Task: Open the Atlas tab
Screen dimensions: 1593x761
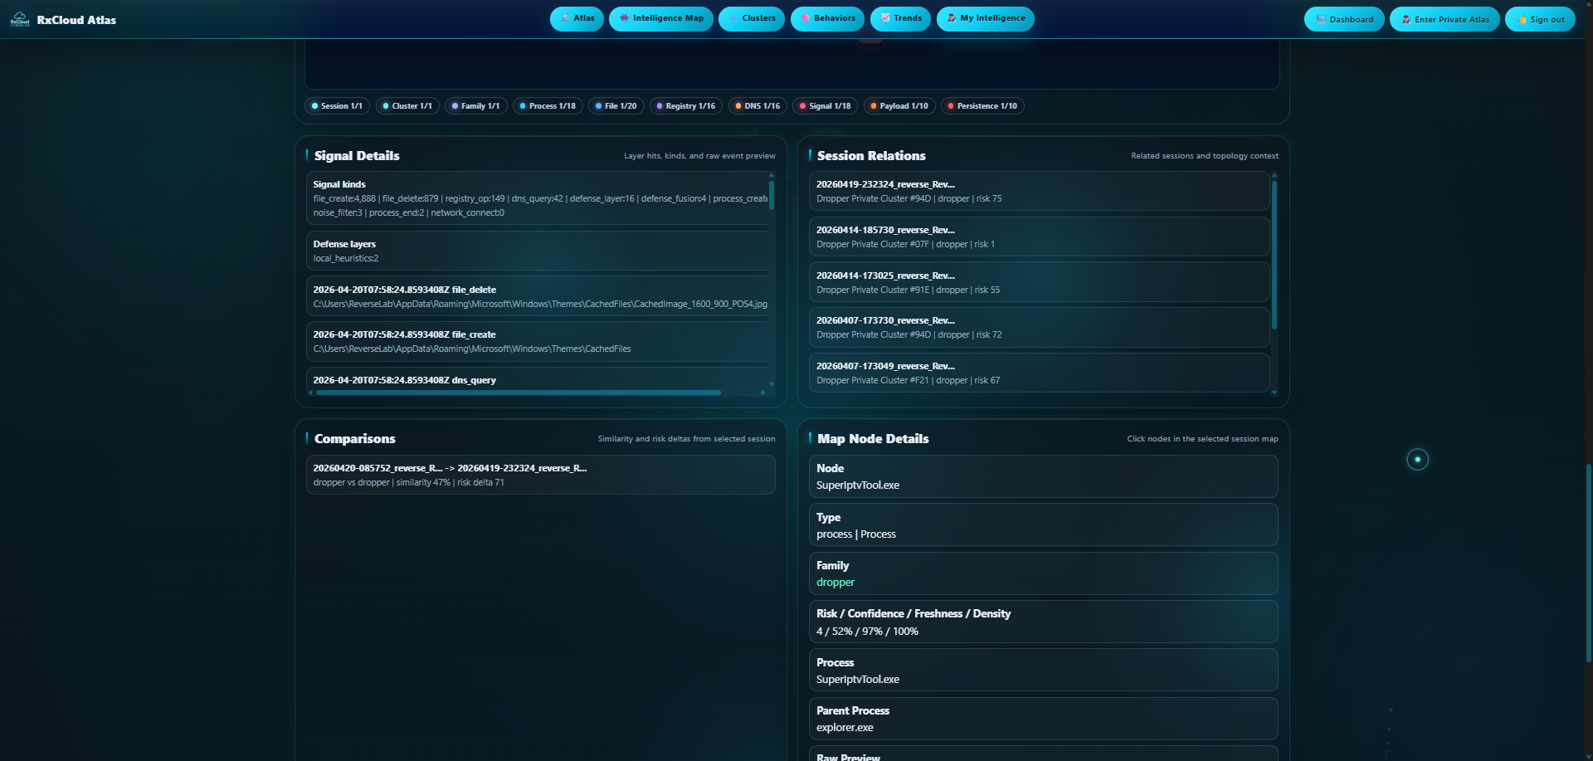Action: pos(577,18)
